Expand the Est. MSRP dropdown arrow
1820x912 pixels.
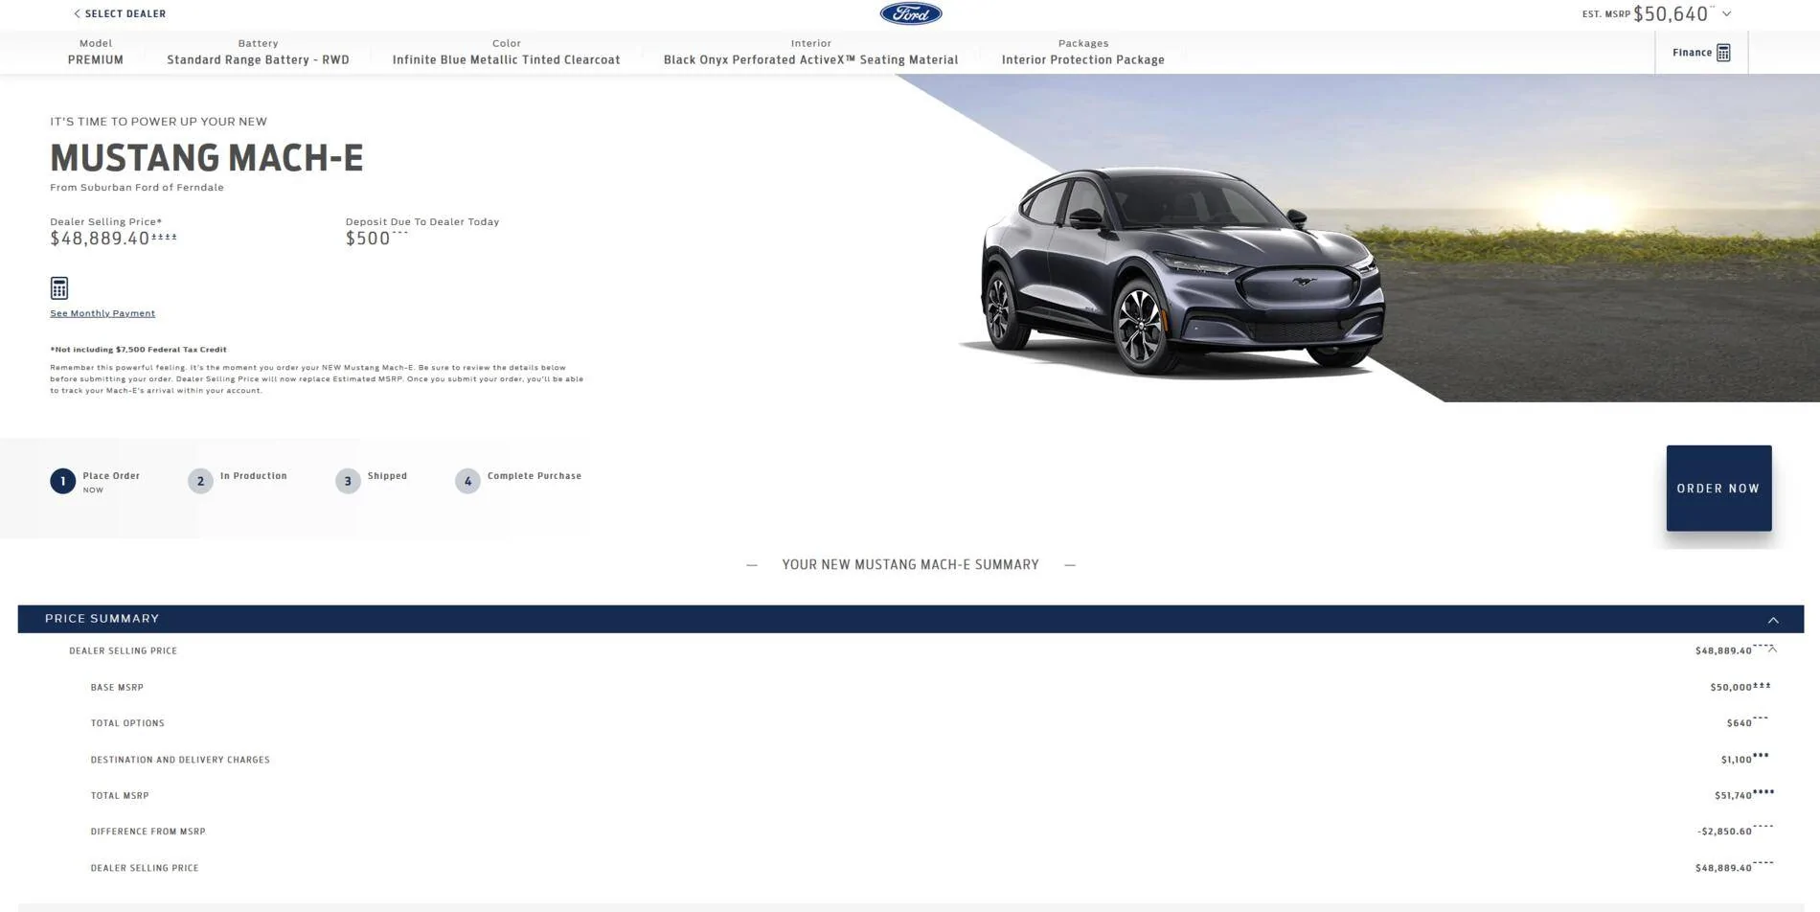tap(1726, 13)
